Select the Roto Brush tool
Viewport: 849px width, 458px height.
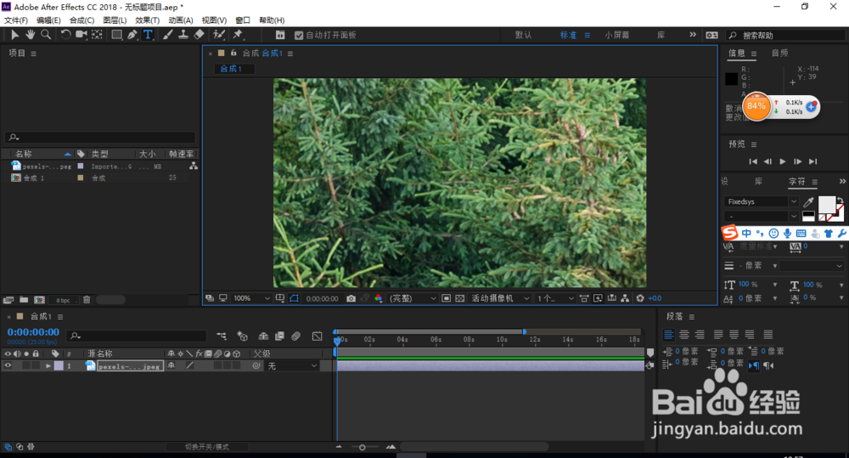pyautogui.click(x=219, y=35)
